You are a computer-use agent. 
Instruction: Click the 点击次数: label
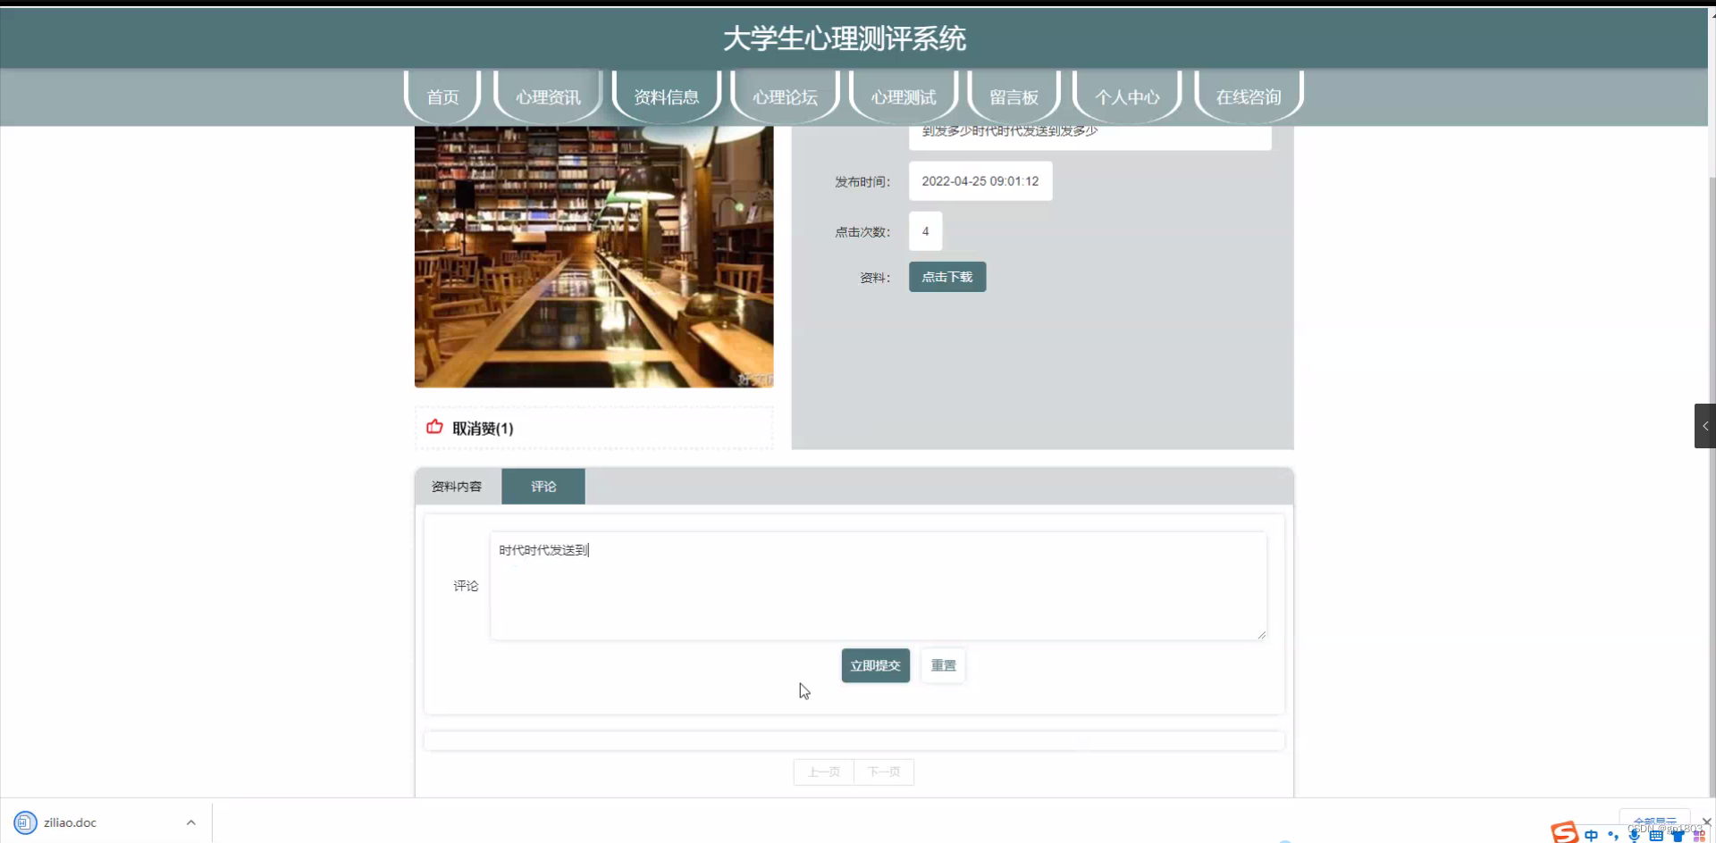point(862,231)
